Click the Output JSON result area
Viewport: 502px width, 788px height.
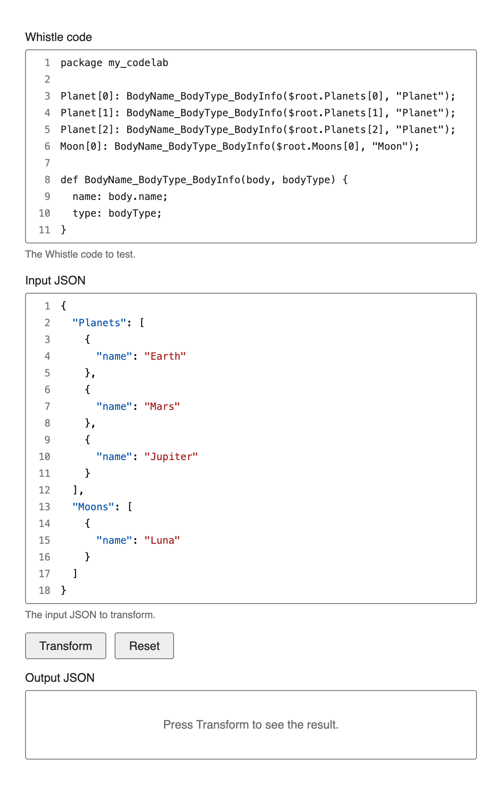point(251,725)
